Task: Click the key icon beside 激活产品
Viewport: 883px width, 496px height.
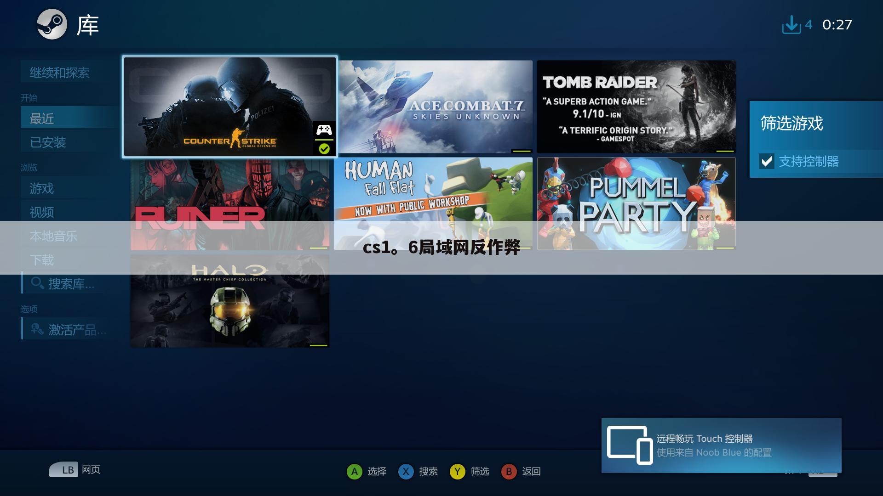Action: tap(37, 329)
